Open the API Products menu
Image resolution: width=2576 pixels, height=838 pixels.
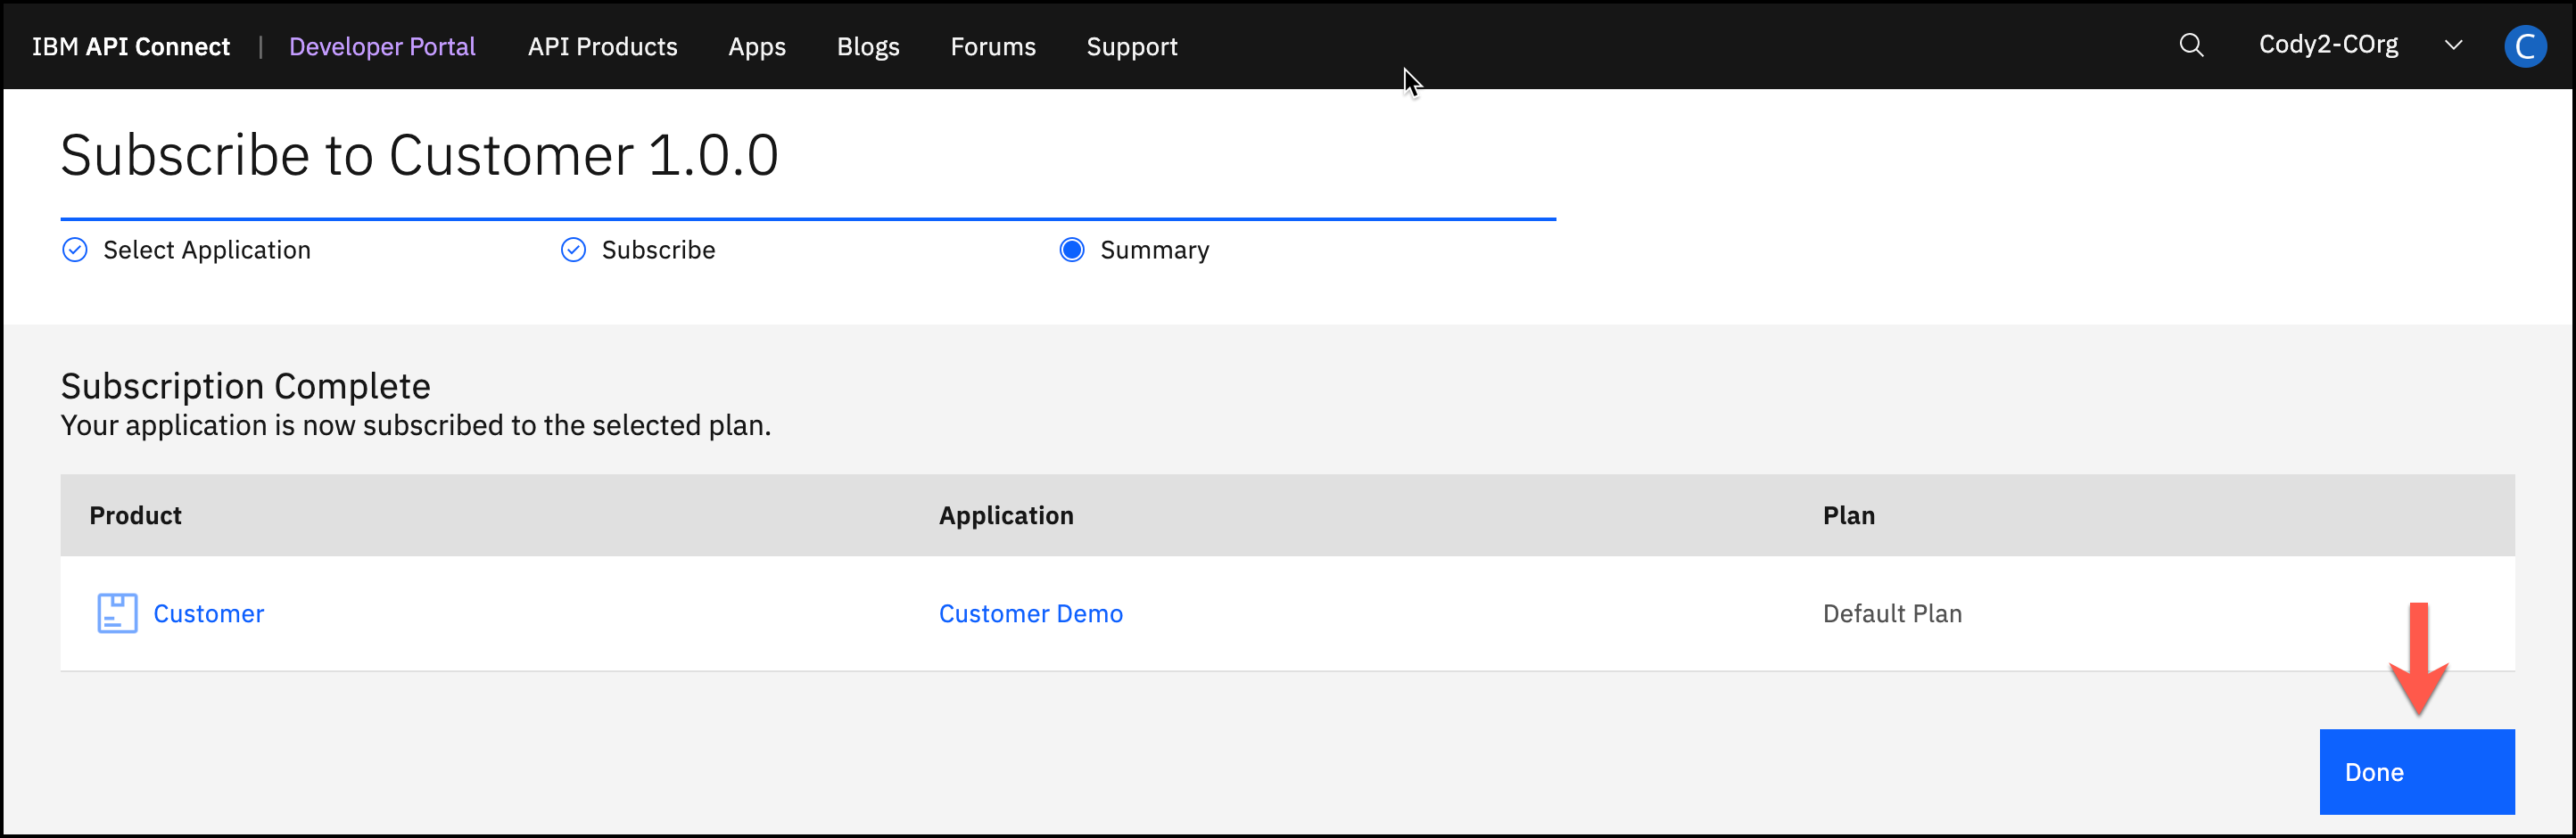(x=602, y=47)
